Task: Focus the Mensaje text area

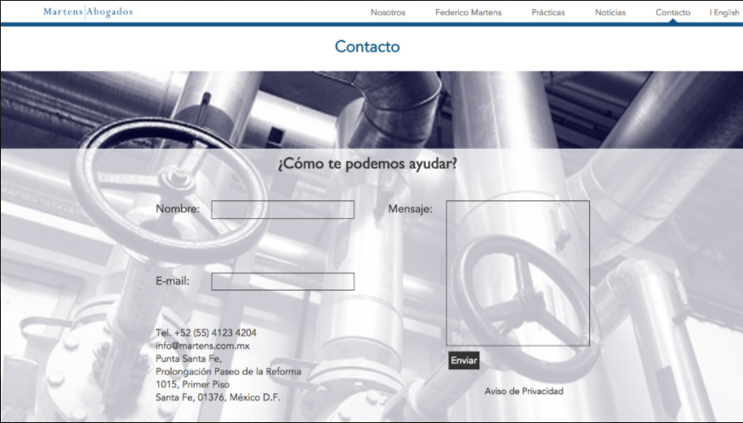Action: point(518,273)
